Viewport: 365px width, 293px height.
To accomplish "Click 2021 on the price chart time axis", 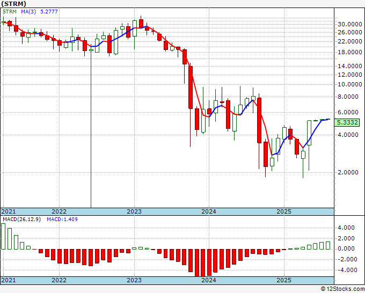I will [9, 211].
